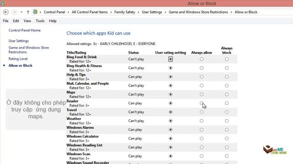Image resolution: width=293 pixels, height=164 pixels.
Task: Navigate to Game and Windows Store Restrictions breadcrumb
Action: click(198, 12)
